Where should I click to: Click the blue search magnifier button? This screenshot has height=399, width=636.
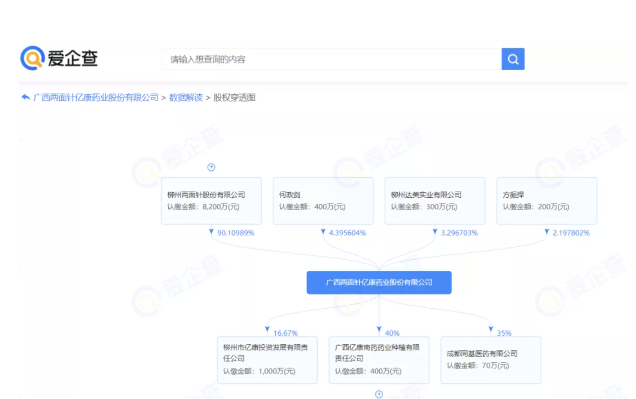[513, 59]
